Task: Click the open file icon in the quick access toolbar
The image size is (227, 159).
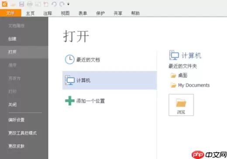Action: pos(13,4)
